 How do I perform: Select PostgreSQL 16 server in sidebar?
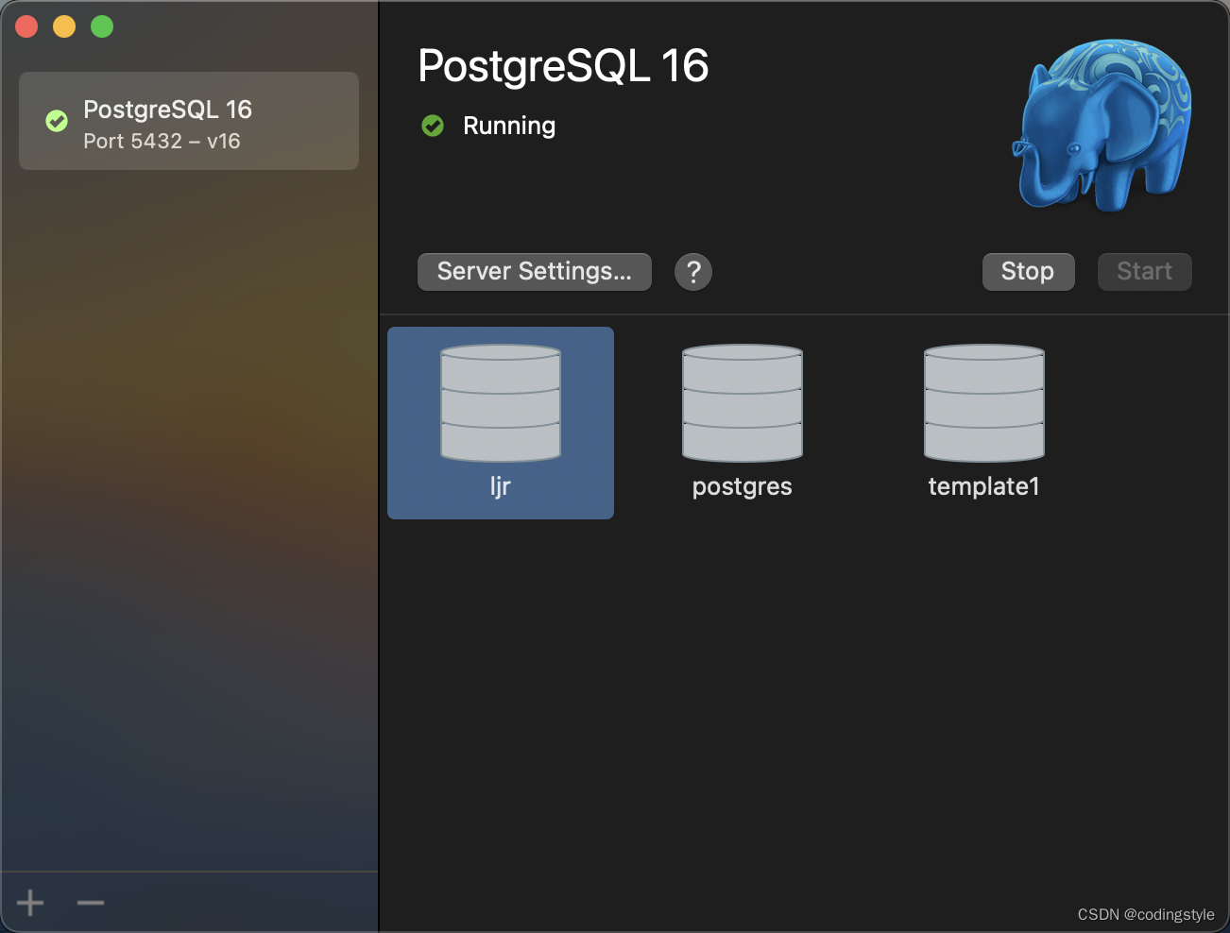[189, 121]
